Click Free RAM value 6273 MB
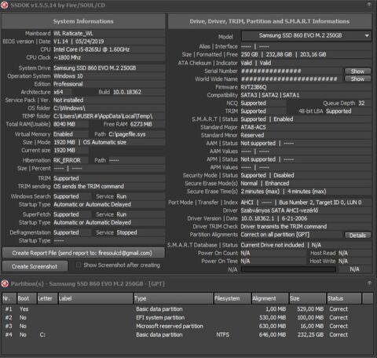The image size is (377, 358). pyautogui.click(x=141, y=124)
